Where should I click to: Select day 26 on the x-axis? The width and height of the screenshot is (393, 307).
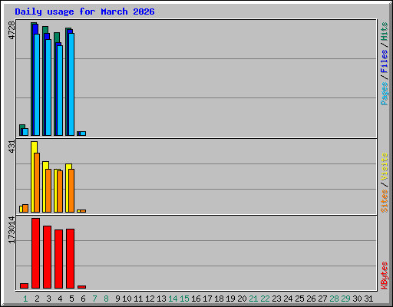point(311,299)
